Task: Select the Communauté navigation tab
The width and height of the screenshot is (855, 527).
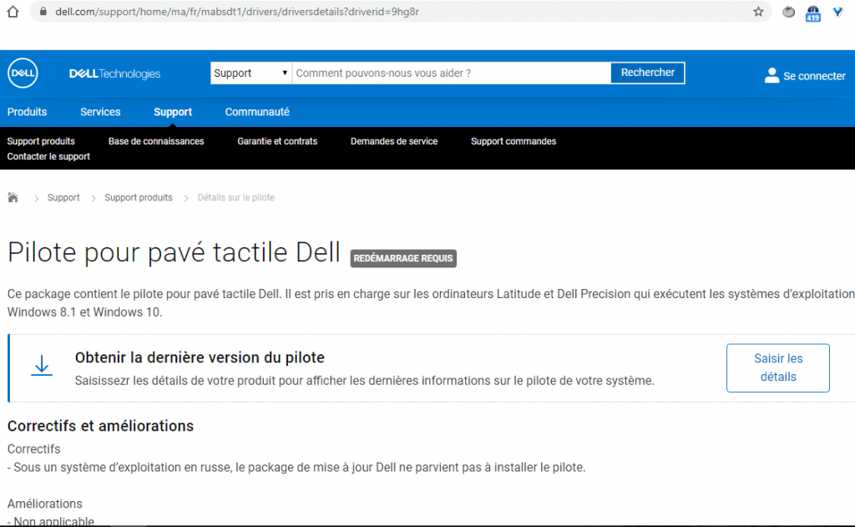Action: (257, 112)
